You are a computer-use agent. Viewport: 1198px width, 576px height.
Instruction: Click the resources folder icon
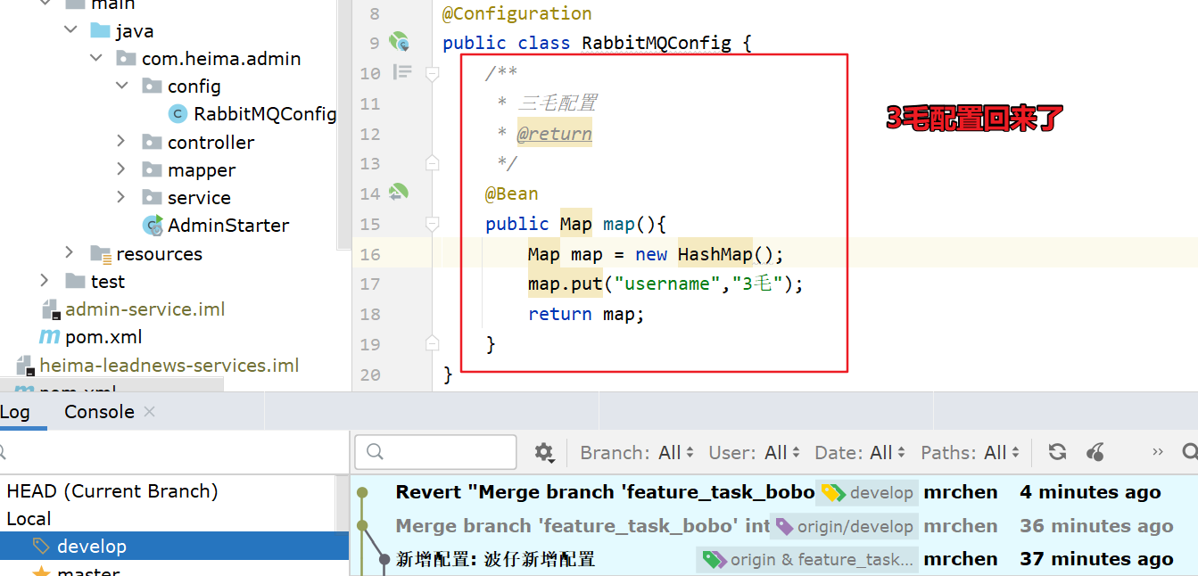pyautogui.click(x=101, y=254)
